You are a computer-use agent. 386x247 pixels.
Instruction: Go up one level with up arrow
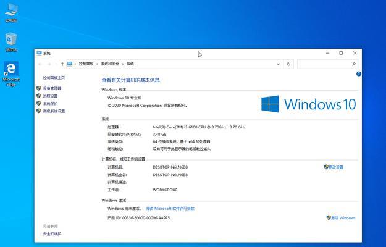[x=62, y=64]
